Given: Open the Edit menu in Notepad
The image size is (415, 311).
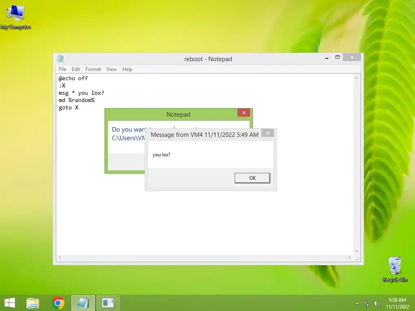Looking at the screenshot, I should tap(76, 69).
